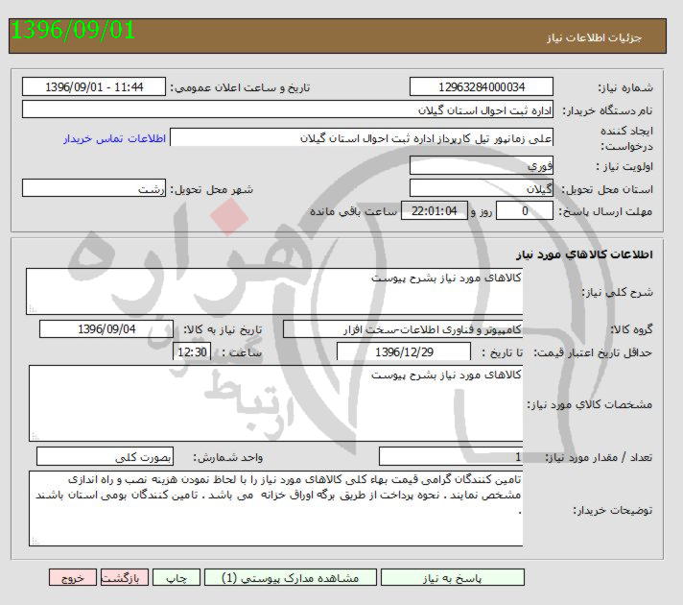Click the حداقل تاریخ اعتبار قیمت label
This screenshot has height=605, width=683.
click(593, 352)
